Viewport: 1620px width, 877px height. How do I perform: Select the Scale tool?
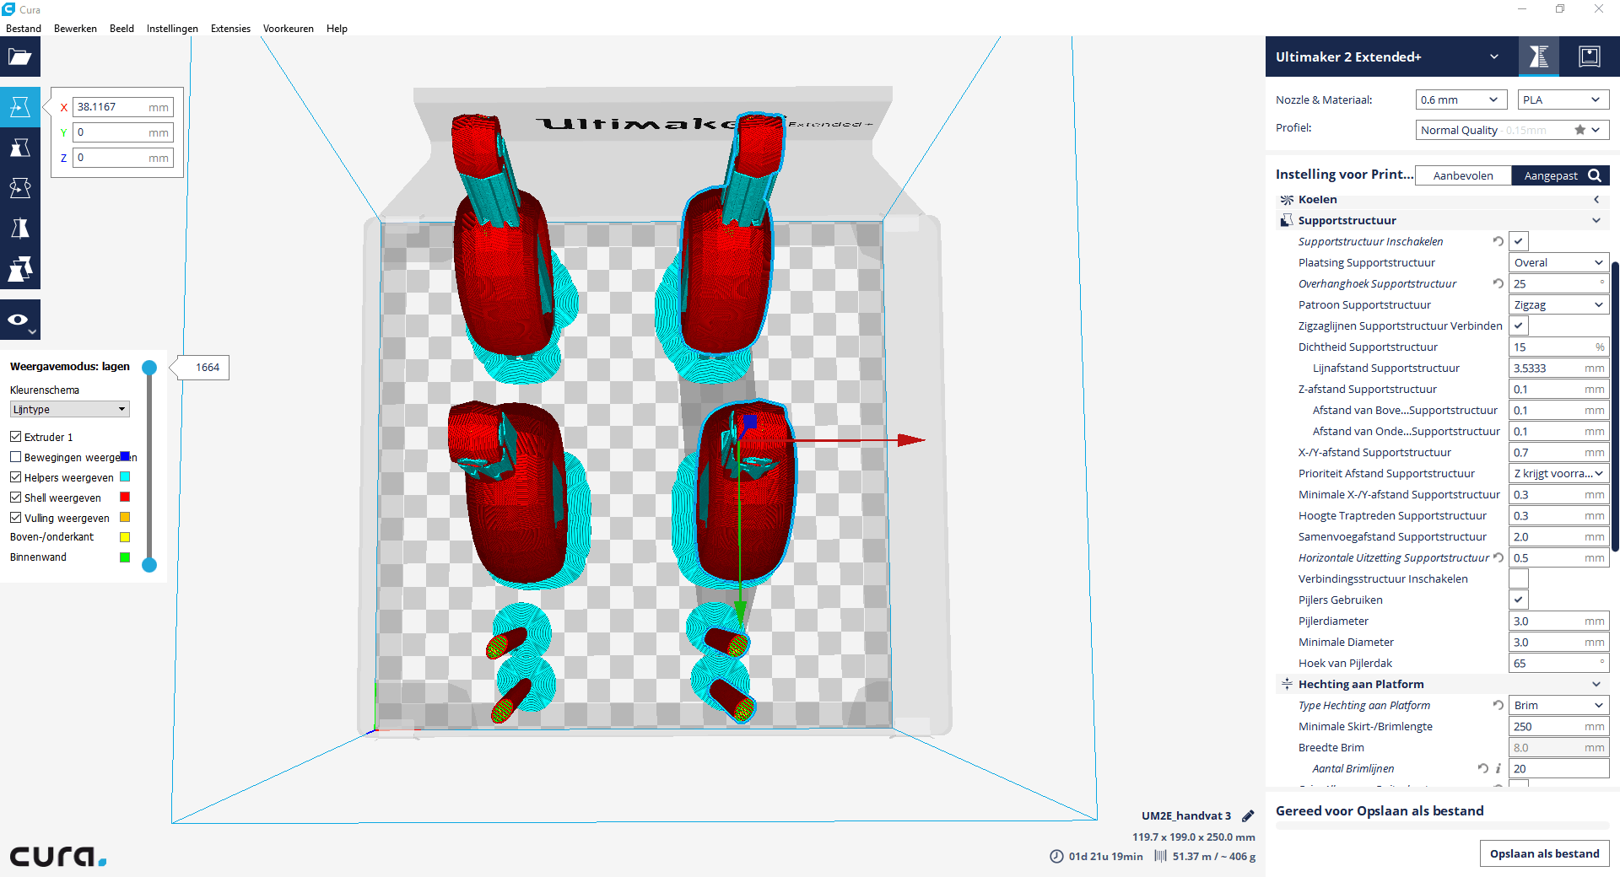point(20,148)
